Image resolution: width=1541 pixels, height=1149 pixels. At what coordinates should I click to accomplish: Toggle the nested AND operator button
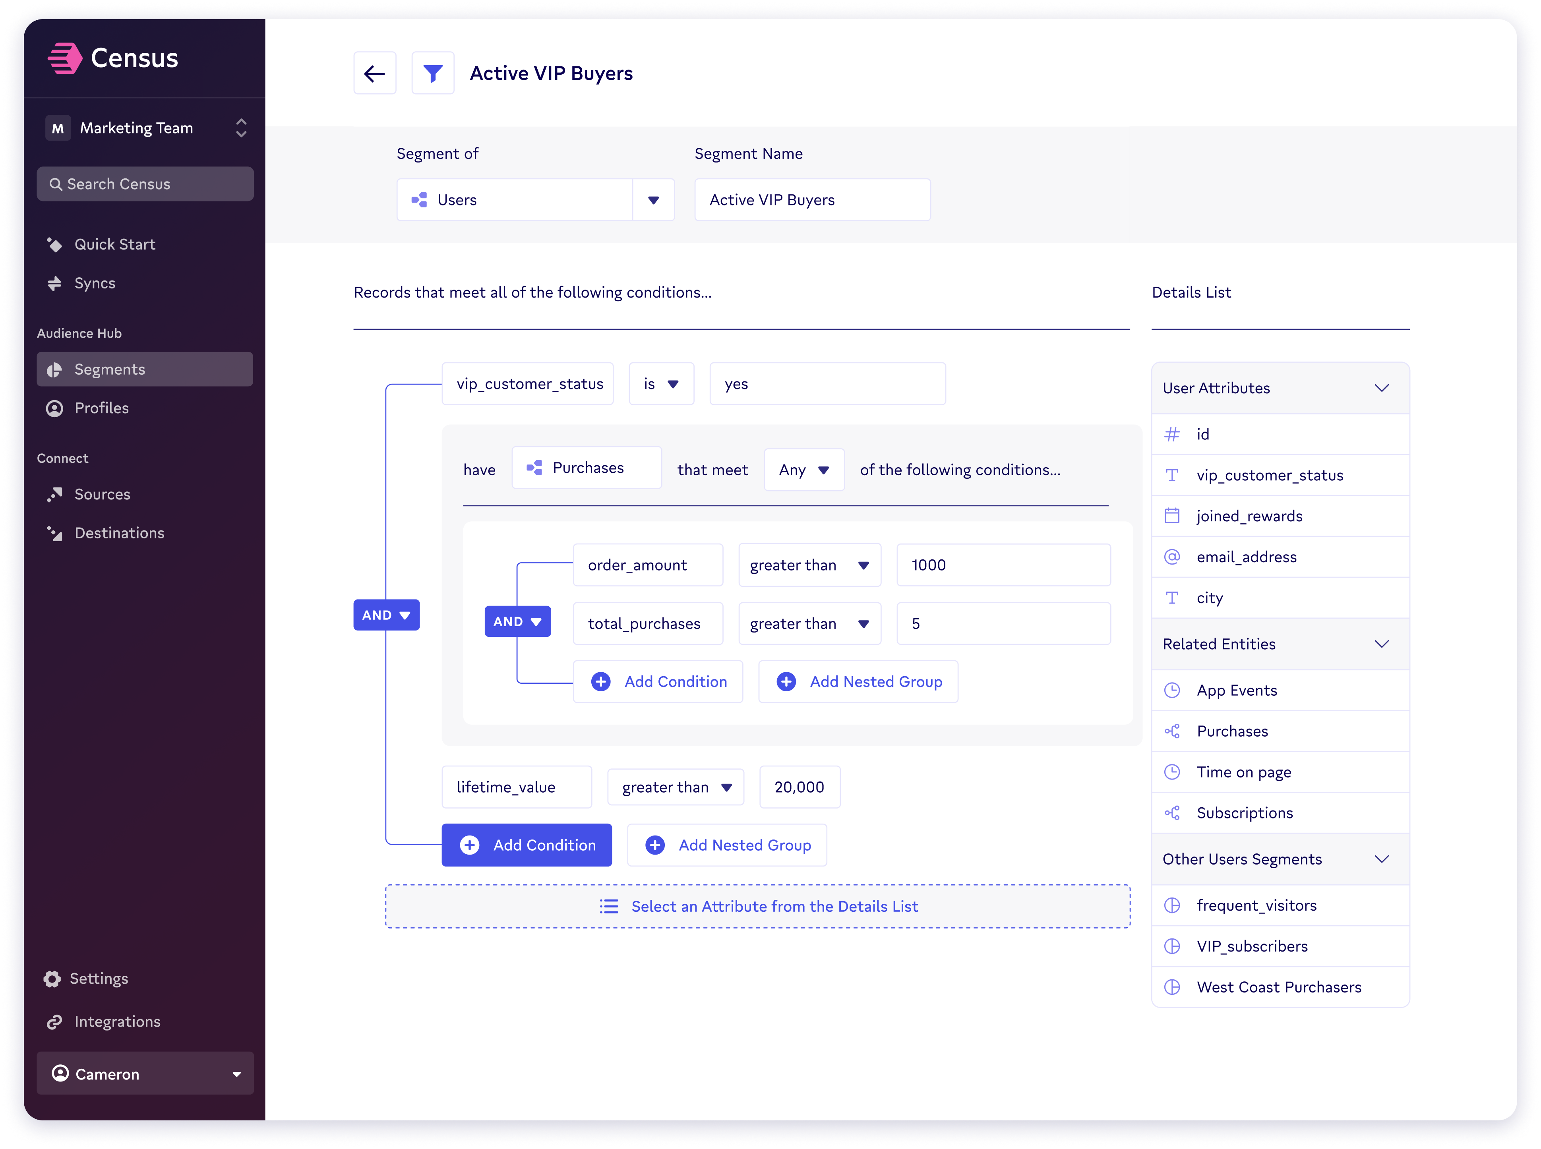pos(517,621)
